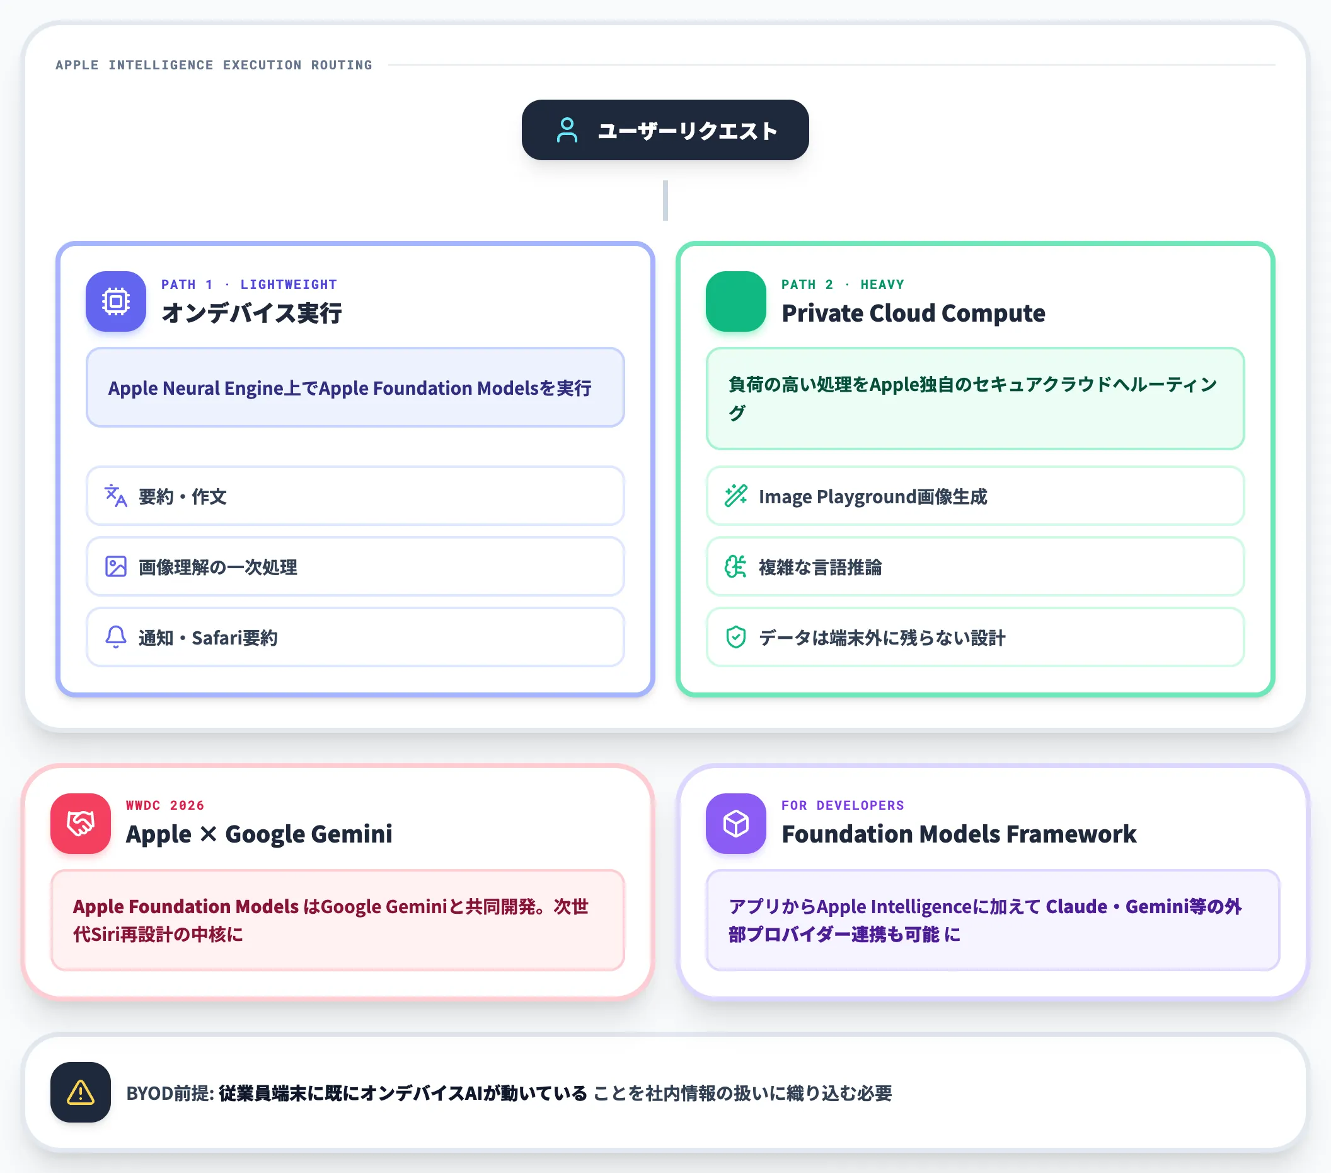Click the bell icon next to 通知・Safari要約
The image size is (1331, 1173).
pyautogui.click(x=116, y=637)
